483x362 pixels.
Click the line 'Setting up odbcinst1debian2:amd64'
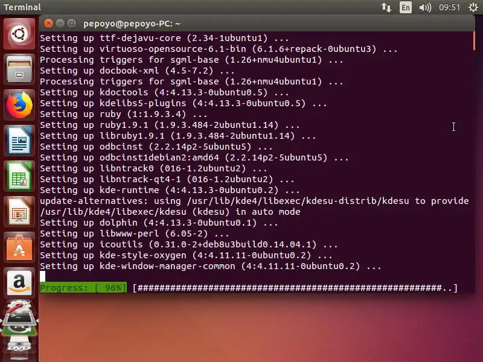pos(194,157)
